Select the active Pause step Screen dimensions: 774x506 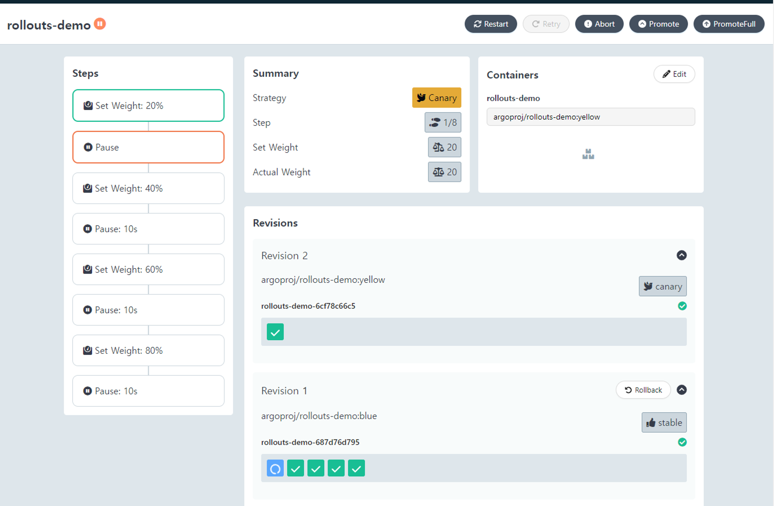(x=148, y=147)
